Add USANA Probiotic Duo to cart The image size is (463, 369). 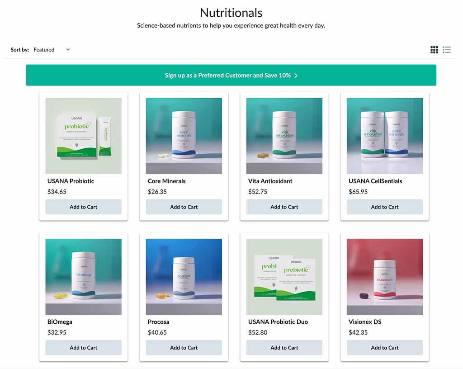pyautogui.click(x=284, y=348)
